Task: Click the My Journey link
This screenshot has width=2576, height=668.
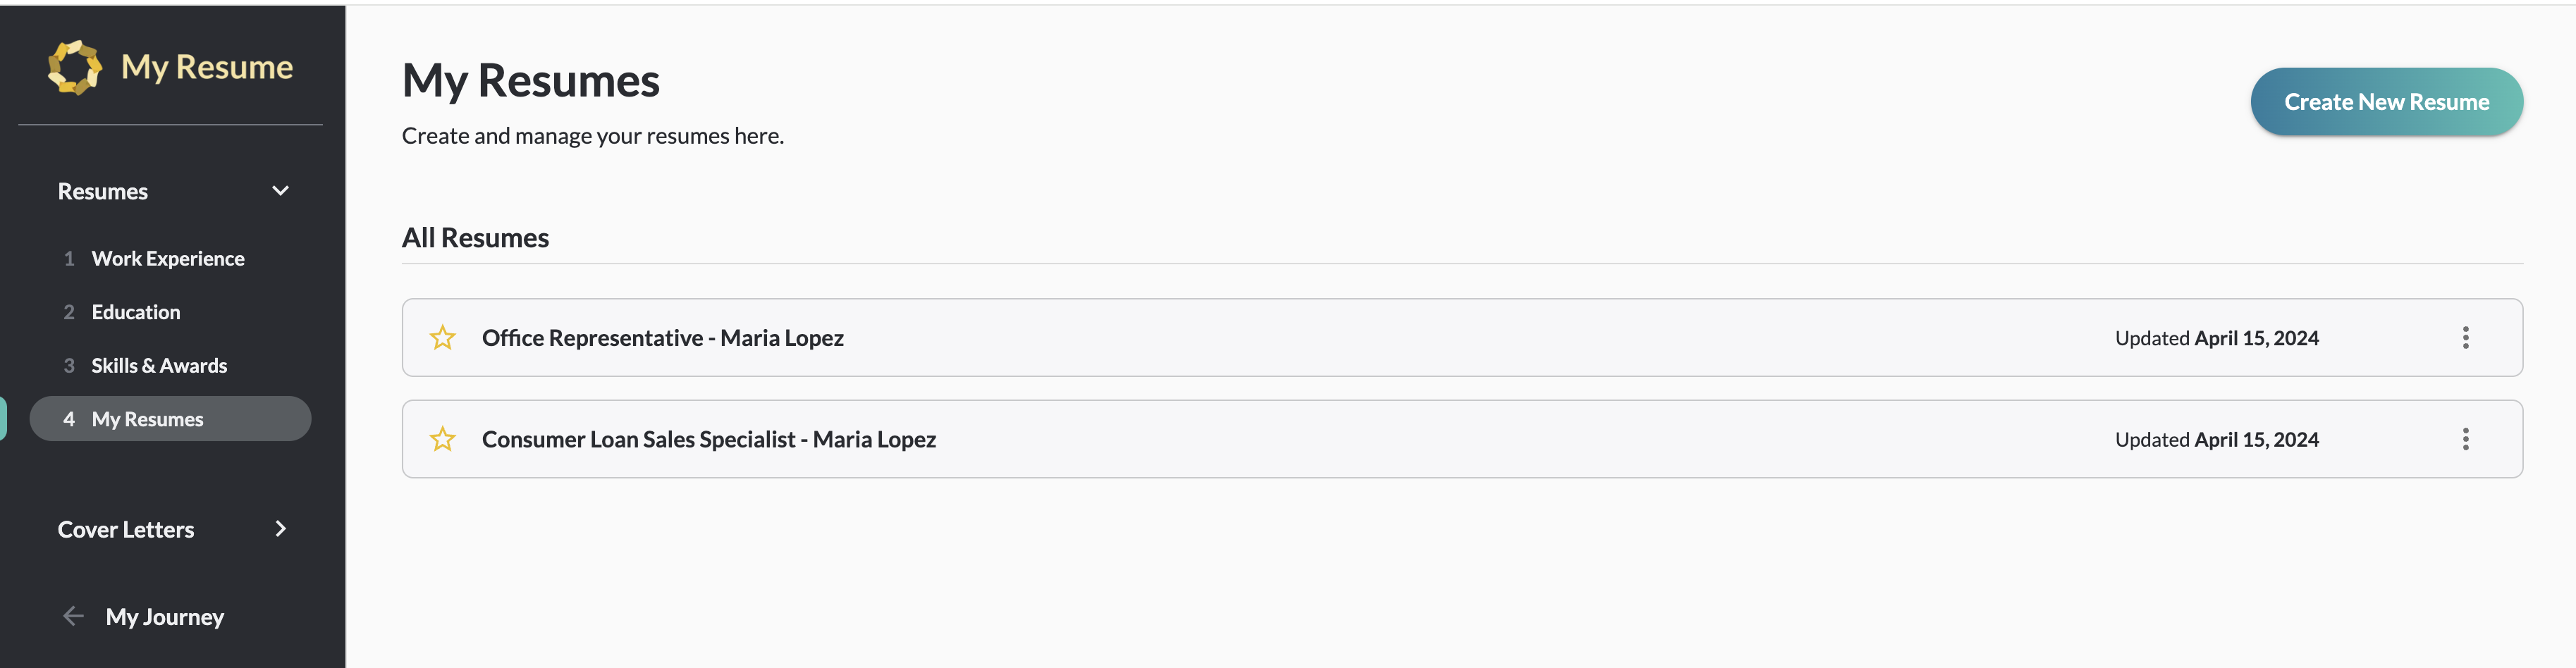Action: (x=165, y=617)
